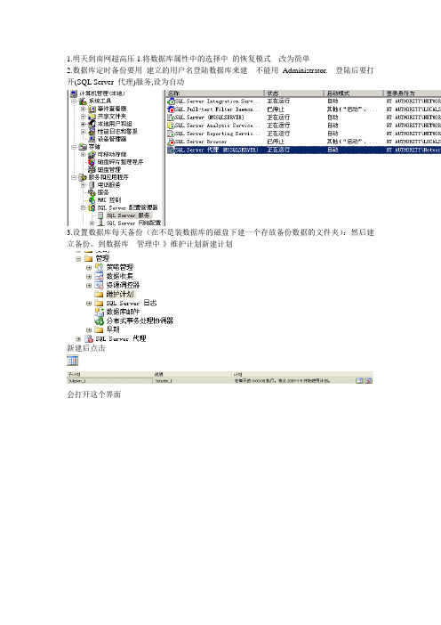441x625 pixels.
Task: Click the schedule description in 计划 column
Action: [282, 381]
